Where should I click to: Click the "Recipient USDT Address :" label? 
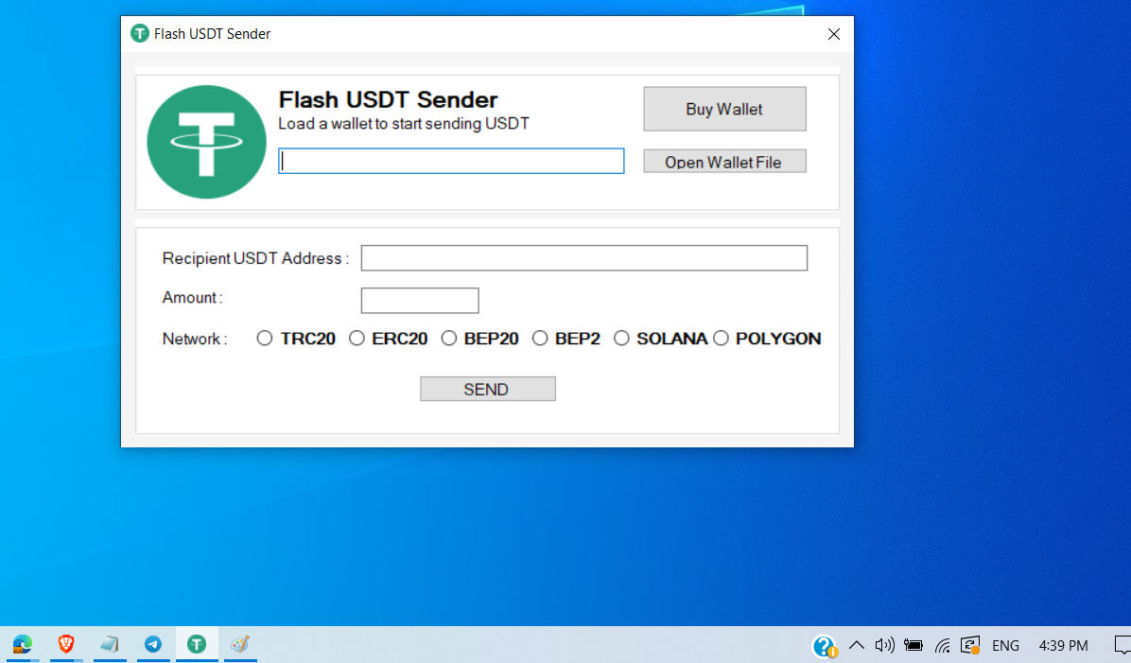[255, 258]
